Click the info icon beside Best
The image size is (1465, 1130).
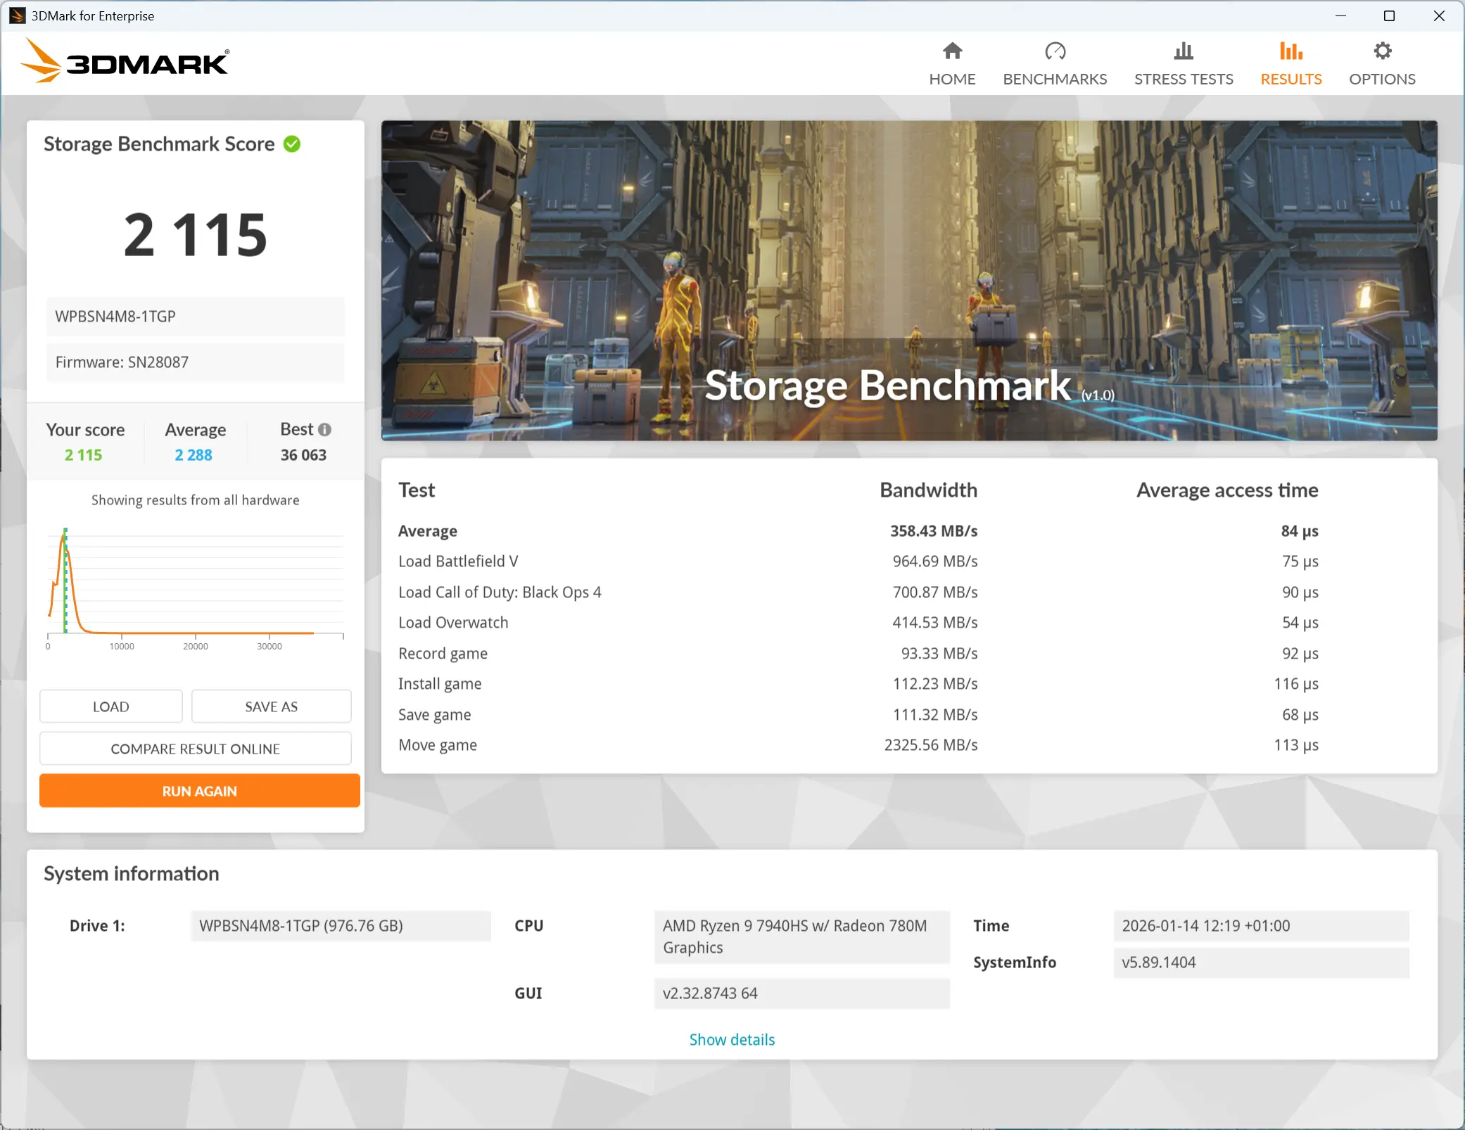(x=324, y=429)
